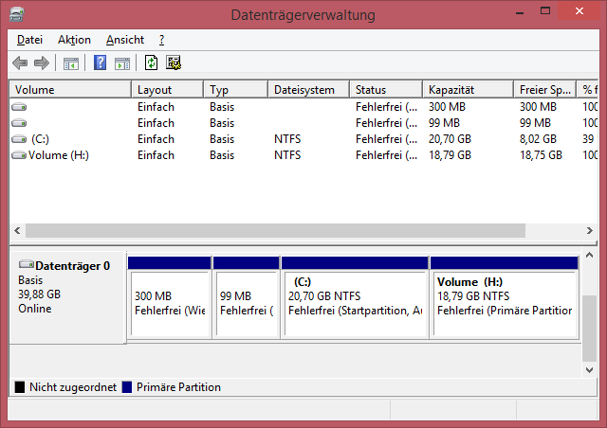The height and width of the screenshot is (428, 607).
Task: Sort by the Layout column header
Action: 168,90
